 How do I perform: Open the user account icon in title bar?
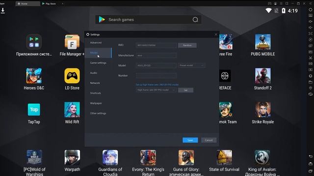tap(275, 3)
